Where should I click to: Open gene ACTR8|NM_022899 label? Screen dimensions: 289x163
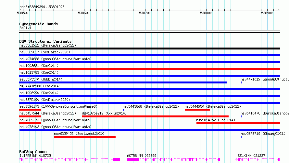coord(142,156)
